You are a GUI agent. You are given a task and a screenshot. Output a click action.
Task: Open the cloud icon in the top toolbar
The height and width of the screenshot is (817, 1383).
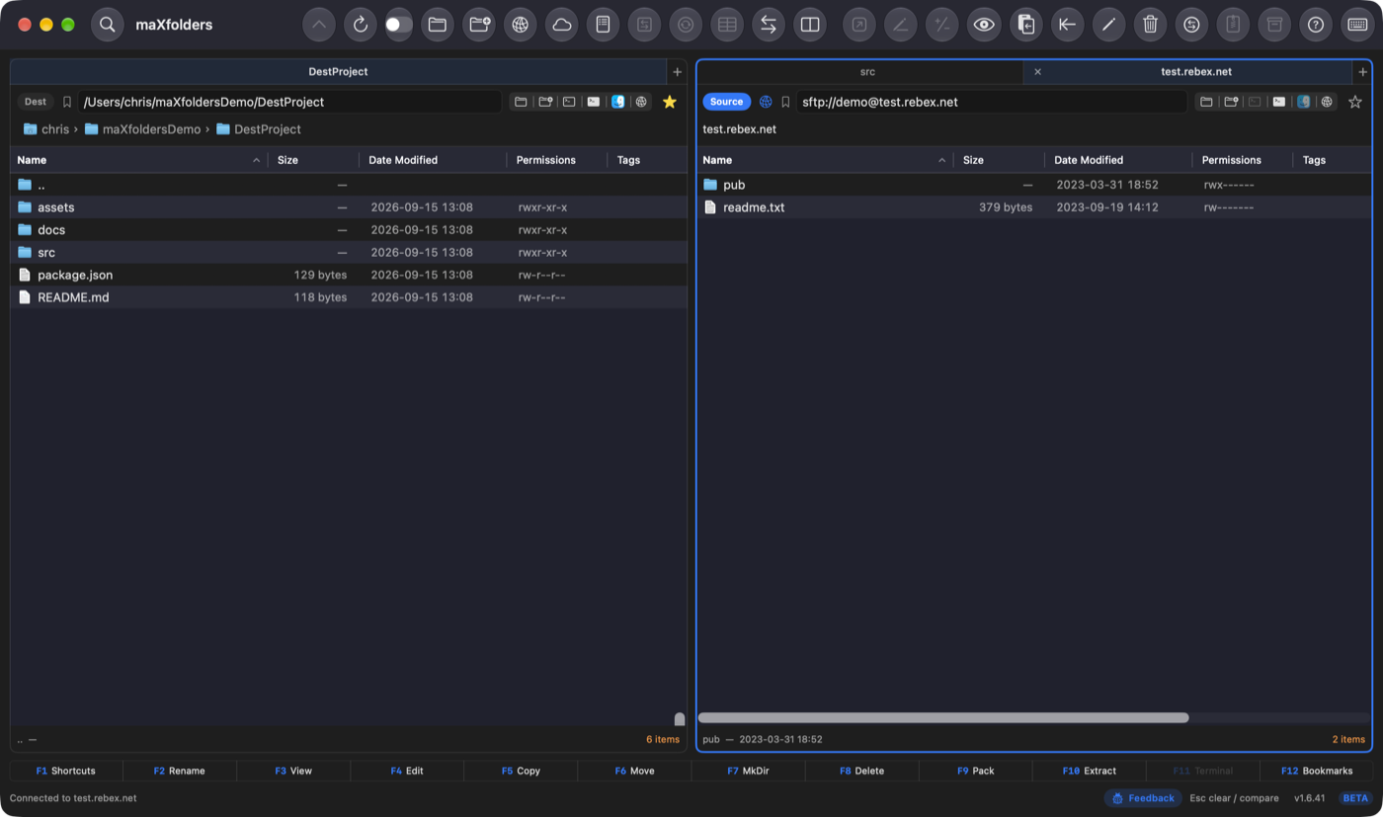562,25
